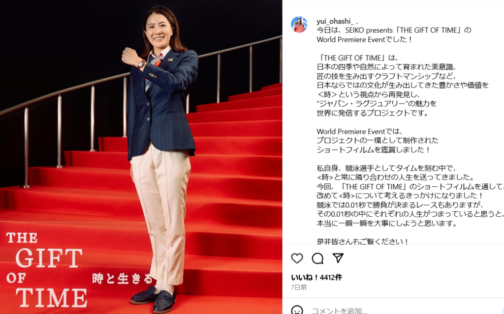Click the pin badge on the navy blazer

tap(170, 60)
